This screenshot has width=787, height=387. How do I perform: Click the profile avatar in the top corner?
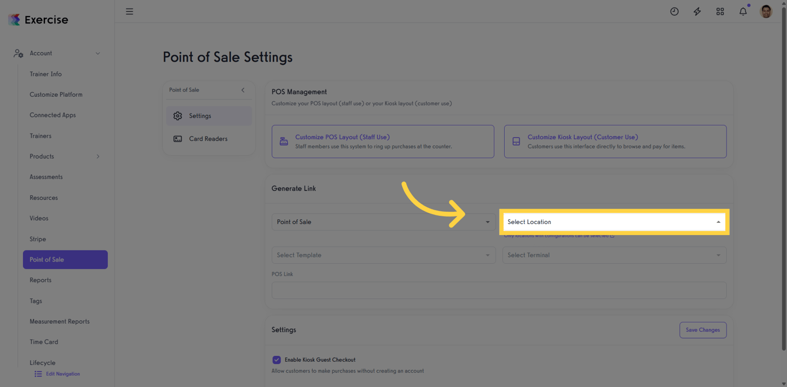pyautogui.click(x=766, y=11)
